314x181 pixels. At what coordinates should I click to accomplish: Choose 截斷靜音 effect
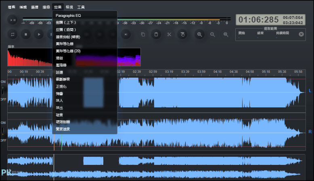pos(85,79)
